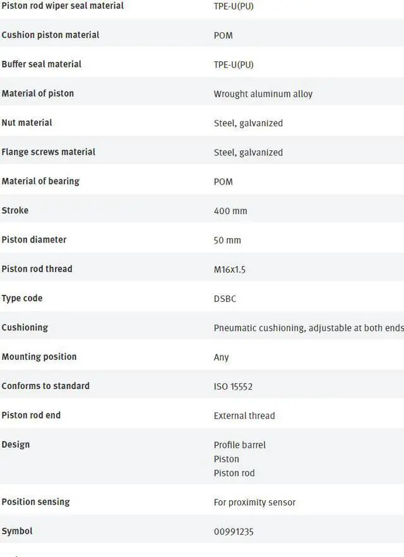Click the 'For proximity sensor' value
The height and width of the screenshot is (557, 404).
click(254, 503)
